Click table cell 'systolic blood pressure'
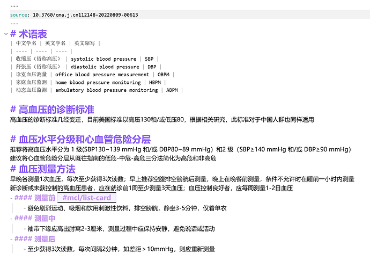Screen dimensions: 370x253 [103, 59]
